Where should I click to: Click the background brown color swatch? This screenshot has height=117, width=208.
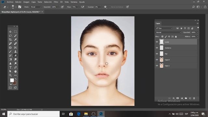click(15, 83)
